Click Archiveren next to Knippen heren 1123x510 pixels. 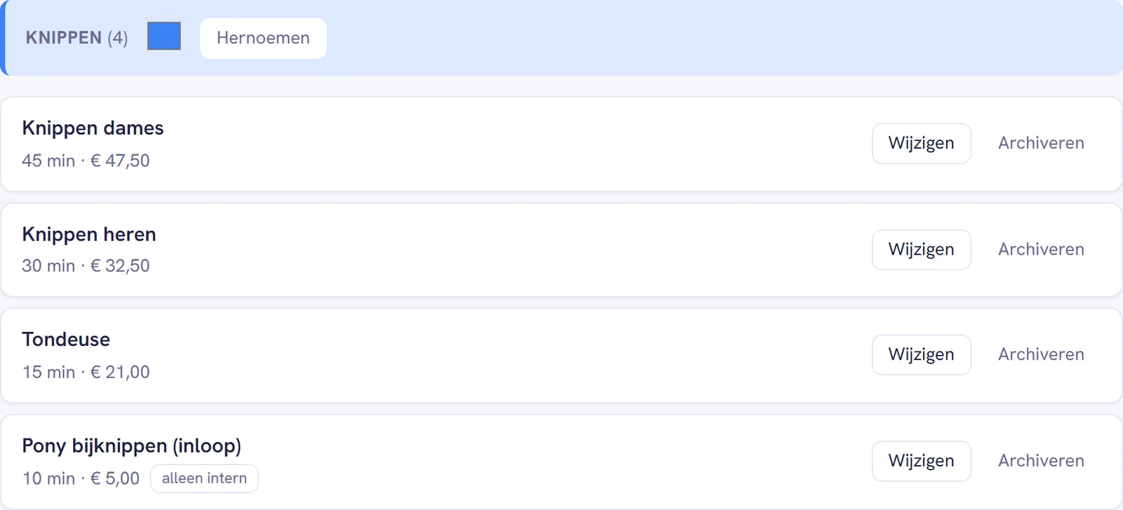[1042, 250]
